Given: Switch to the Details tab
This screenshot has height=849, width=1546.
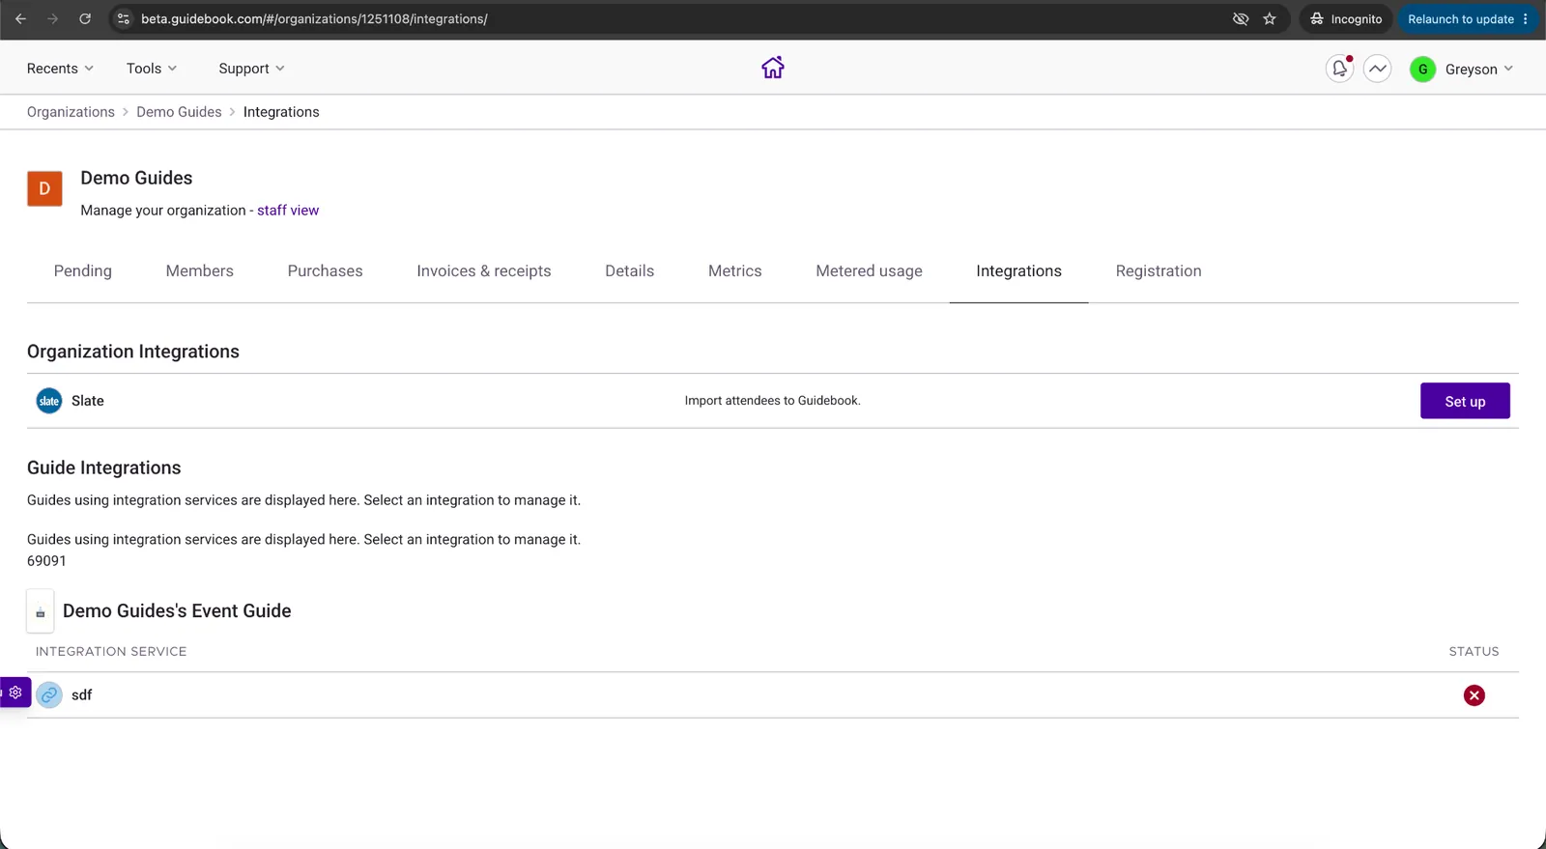Looking at the screenshot, I should pos(630,271).
